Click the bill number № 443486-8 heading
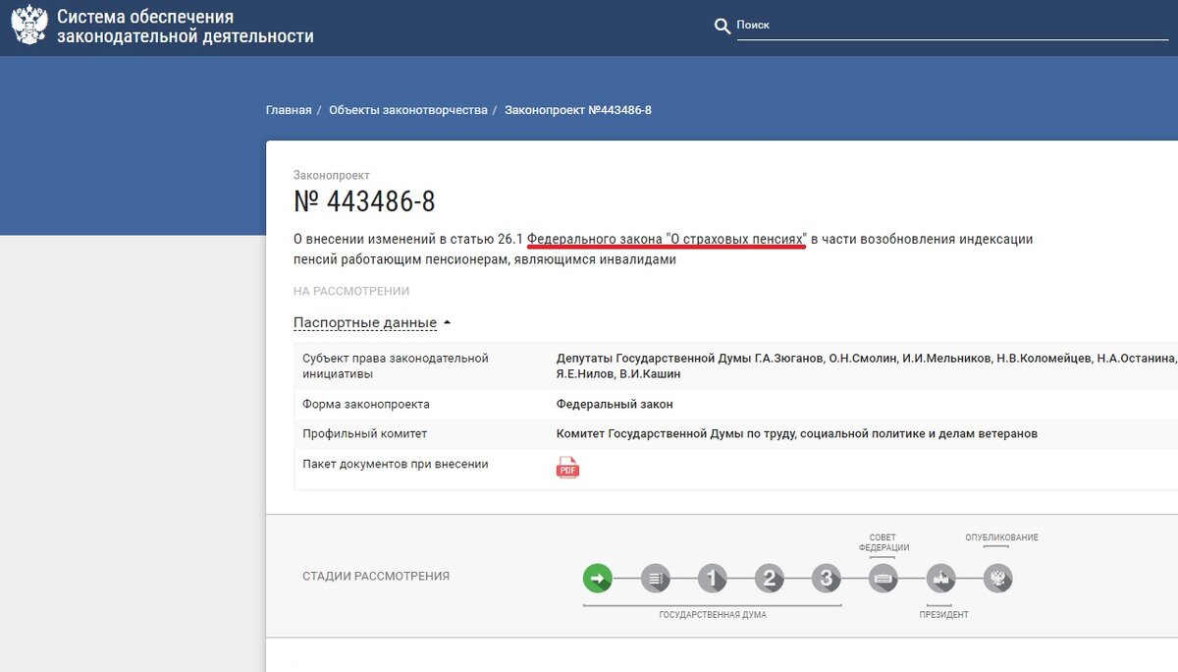Image resolution: width=1178 pixels, height=672 pixels. click(364, 201)
